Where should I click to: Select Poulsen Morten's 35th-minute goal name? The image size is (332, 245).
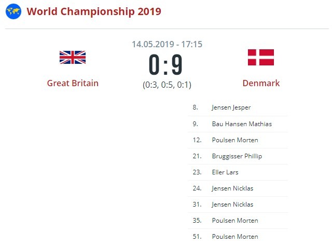(x=235, y=221)
